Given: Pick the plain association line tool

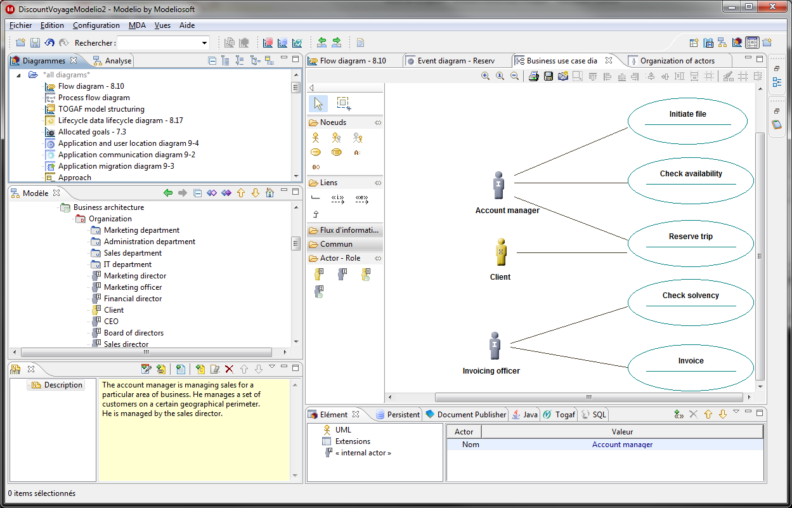Looking at the screenshot, I should click(x=316, y=199).
